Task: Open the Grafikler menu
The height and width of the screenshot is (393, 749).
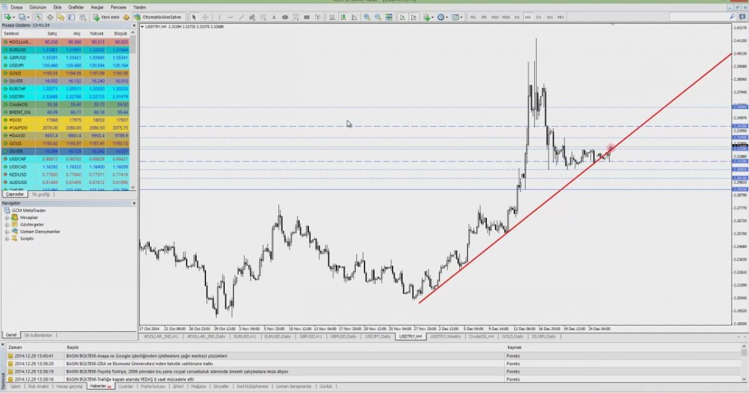Action: 76,7
